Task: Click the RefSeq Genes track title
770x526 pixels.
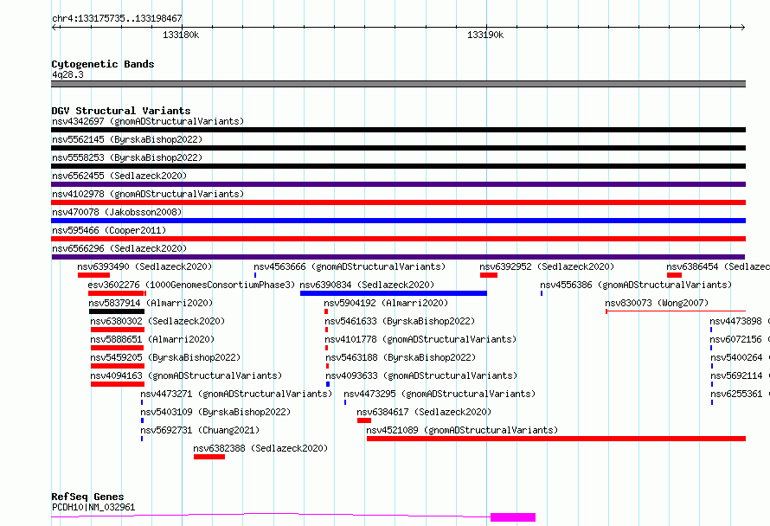Action: click(87, 497)
